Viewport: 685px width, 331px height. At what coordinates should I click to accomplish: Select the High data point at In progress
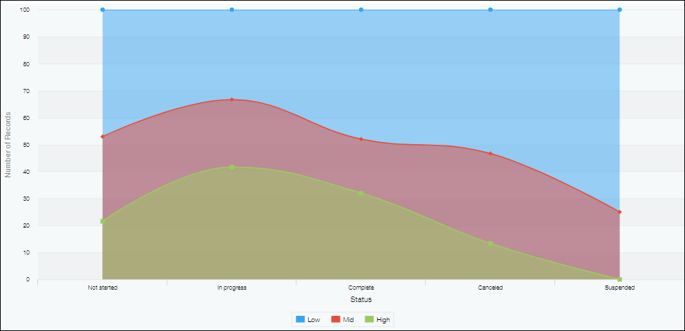(232, 167)
